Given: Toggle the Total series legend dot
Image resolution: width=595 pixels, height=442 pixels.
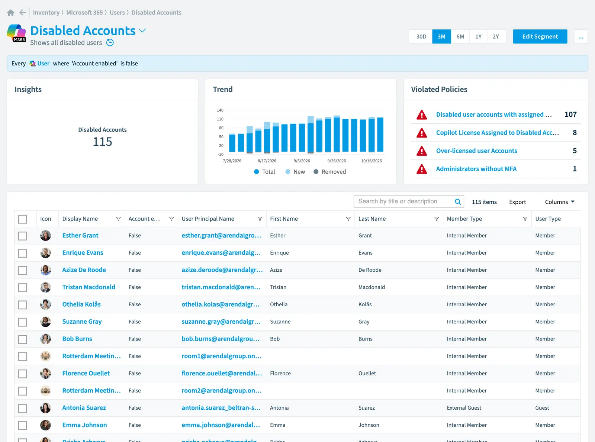Looking at the screenshot, I should (x=256, y=172).
